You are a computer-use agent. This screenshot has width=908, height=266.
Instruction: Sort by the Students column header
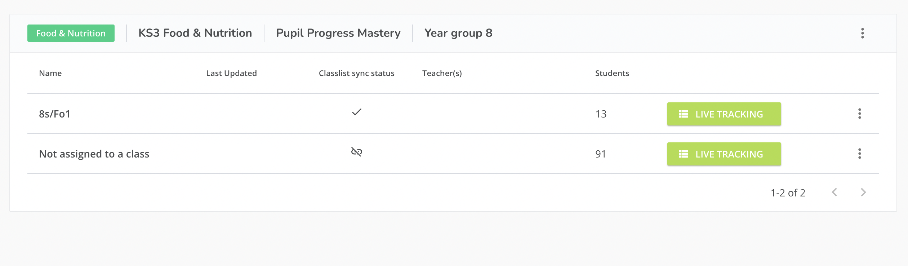tap(612, 73)
